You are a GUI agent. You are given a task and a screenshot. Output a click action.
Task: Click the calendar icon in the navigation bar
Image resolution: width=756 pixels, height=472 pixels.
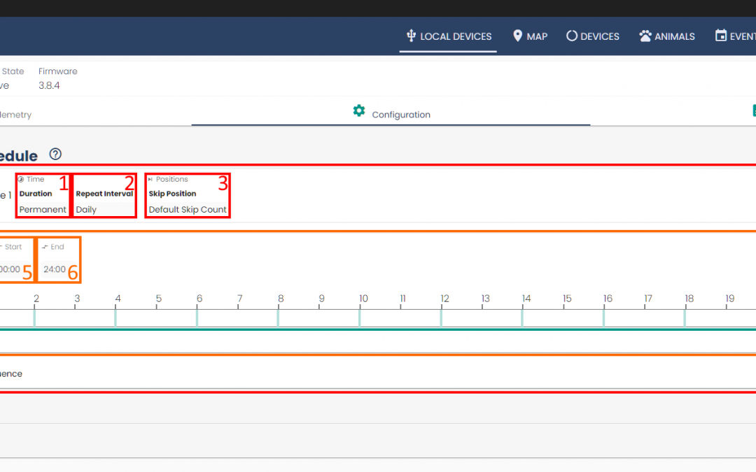click(720, 36)
